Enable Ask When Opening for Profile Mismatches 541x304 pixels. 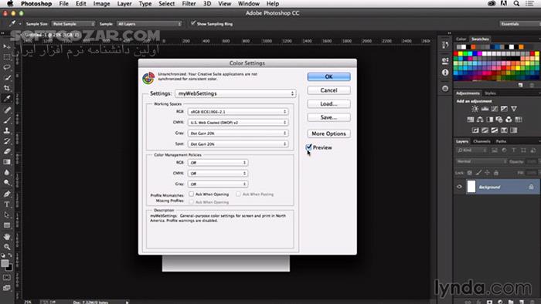pyautogui.click(x=191, y=194)
